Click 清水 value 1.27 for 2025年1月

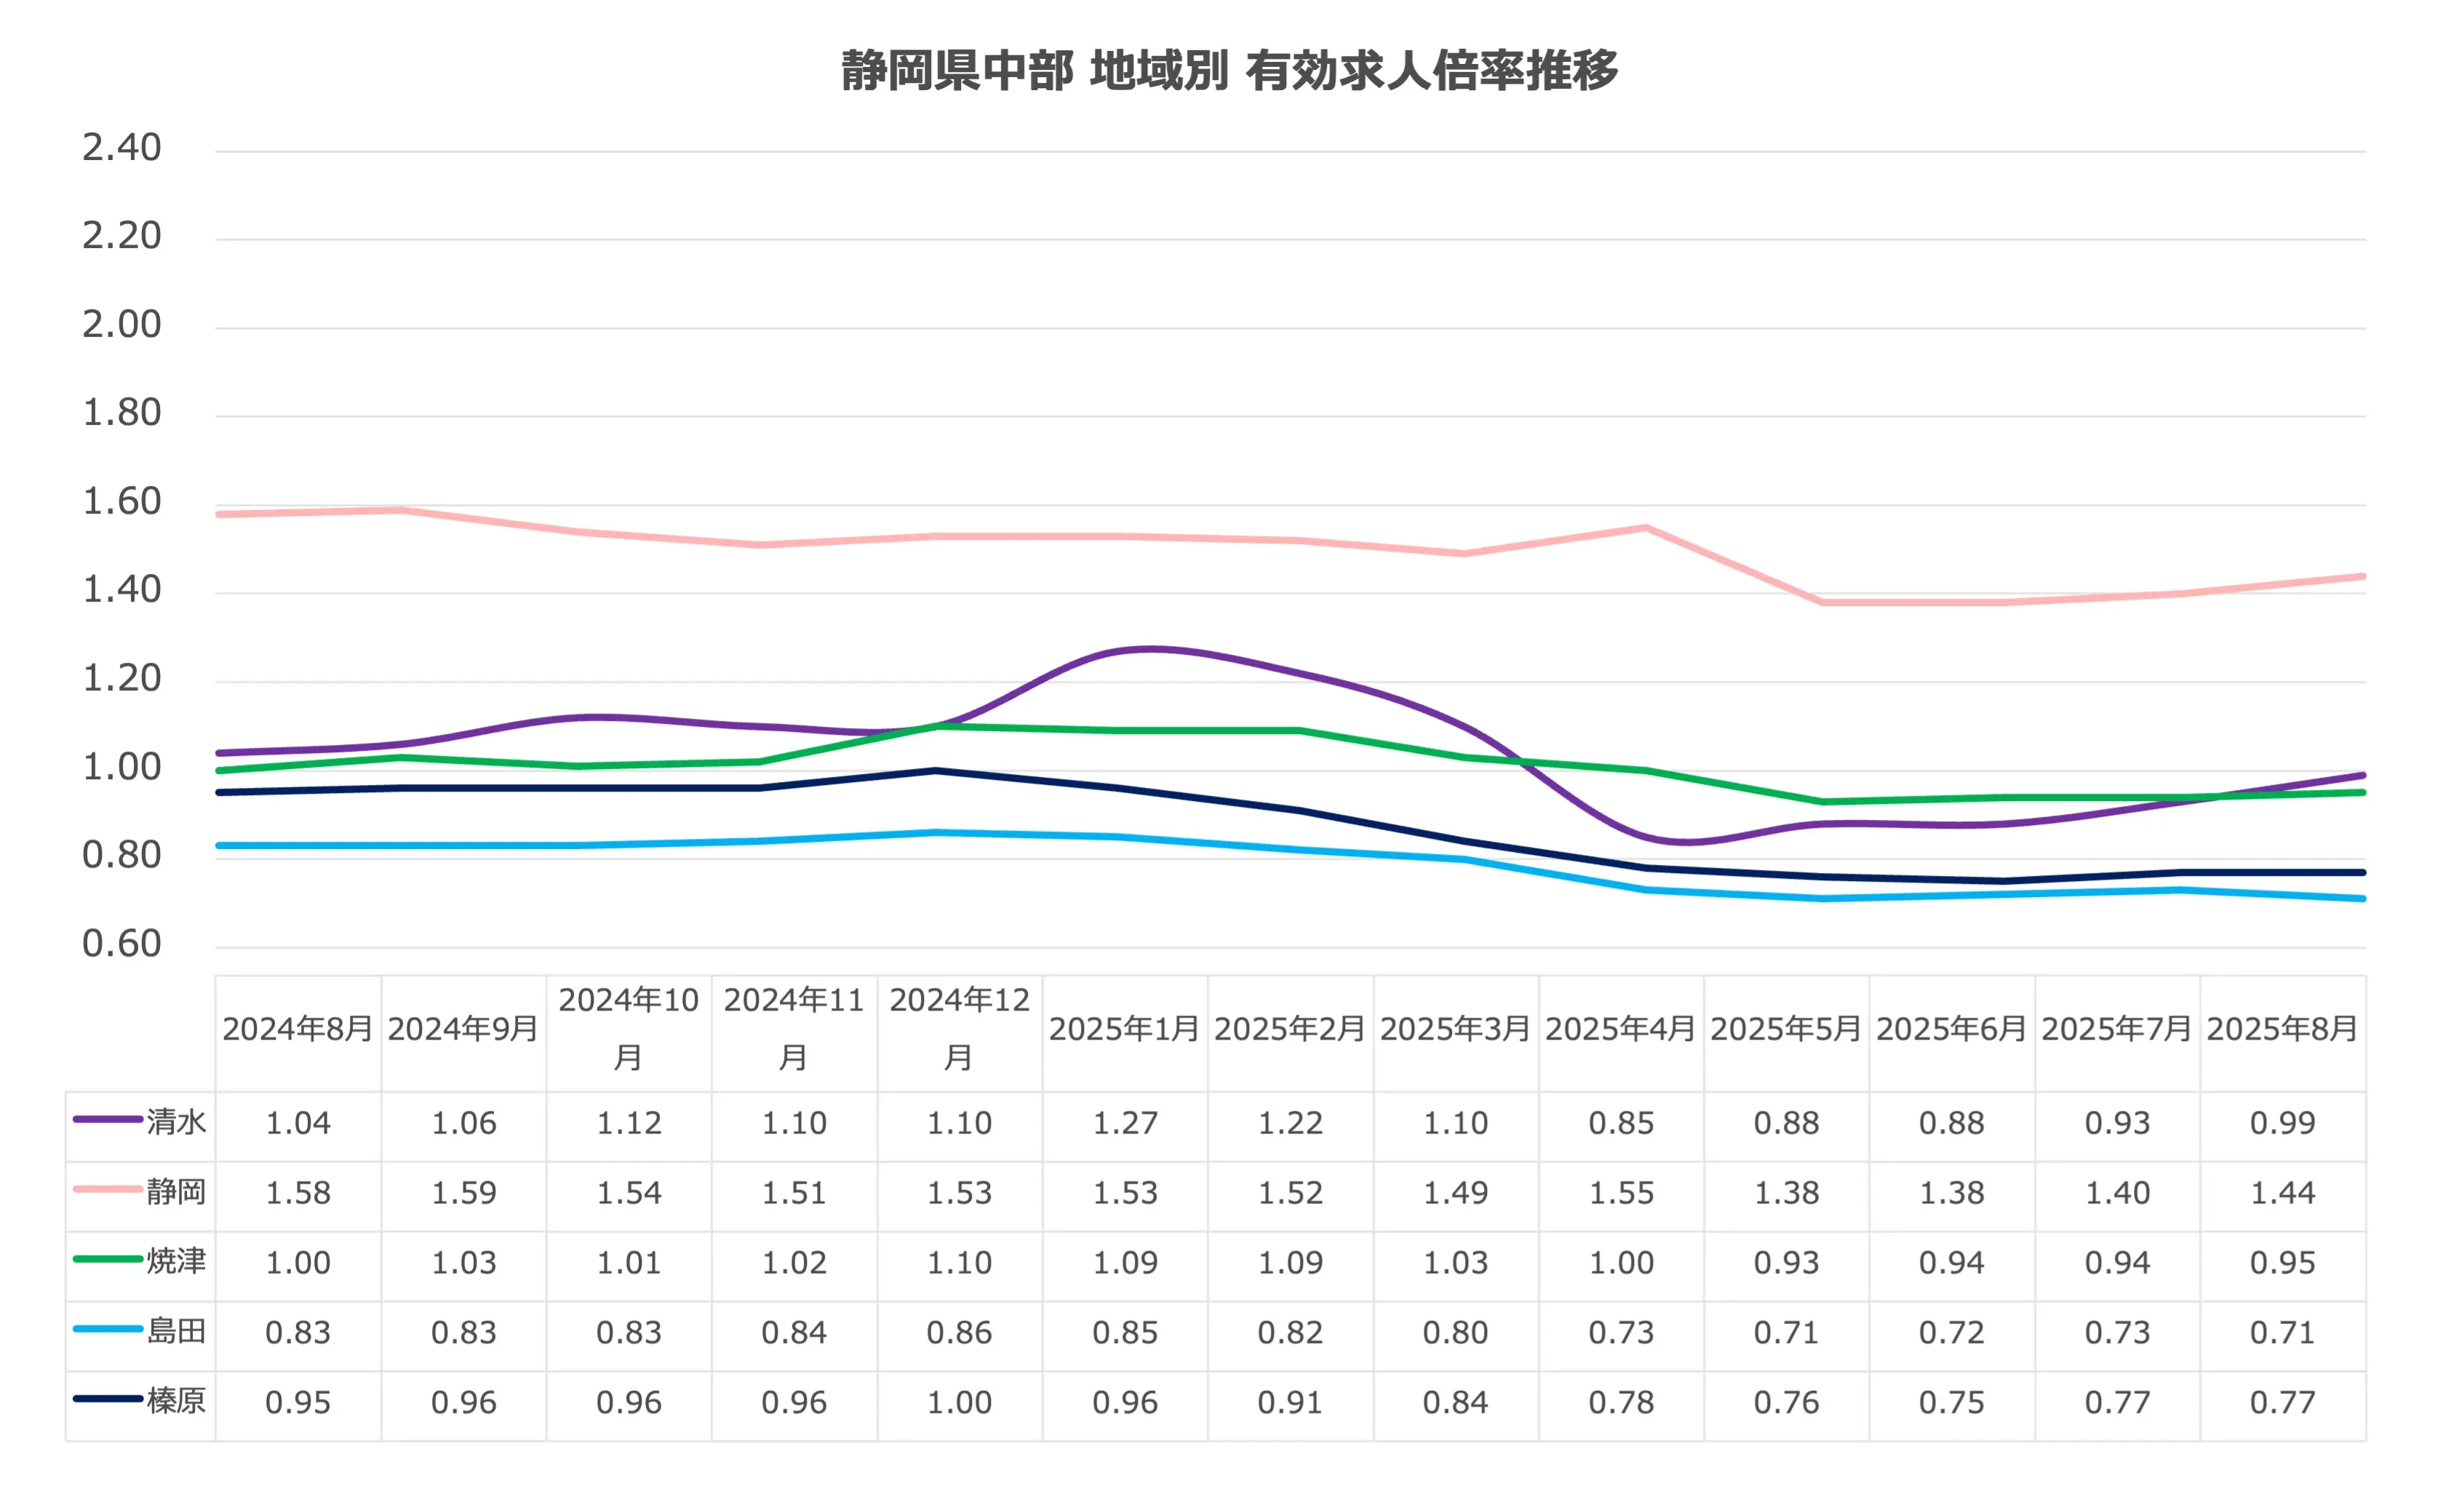pos(1125,1123)
